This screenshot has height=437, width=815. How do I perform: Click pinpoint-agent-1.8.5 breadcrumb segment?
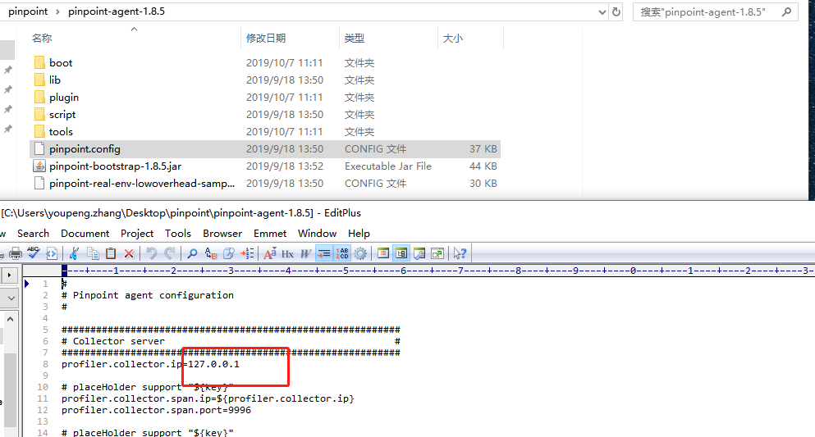(x=117, y=11)
